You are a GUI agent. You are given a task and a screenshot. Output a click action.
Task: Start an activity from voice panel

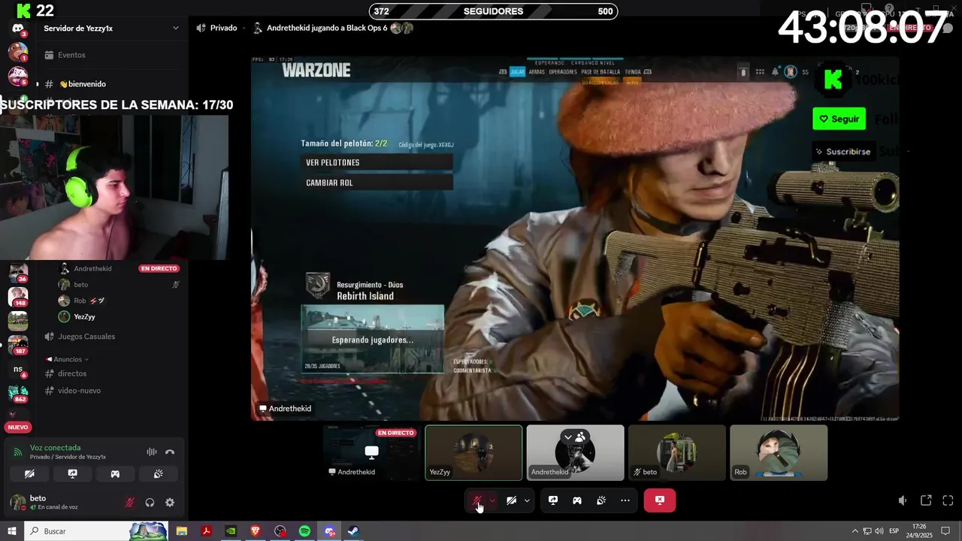pyautogui.click(x=115, y=474)
